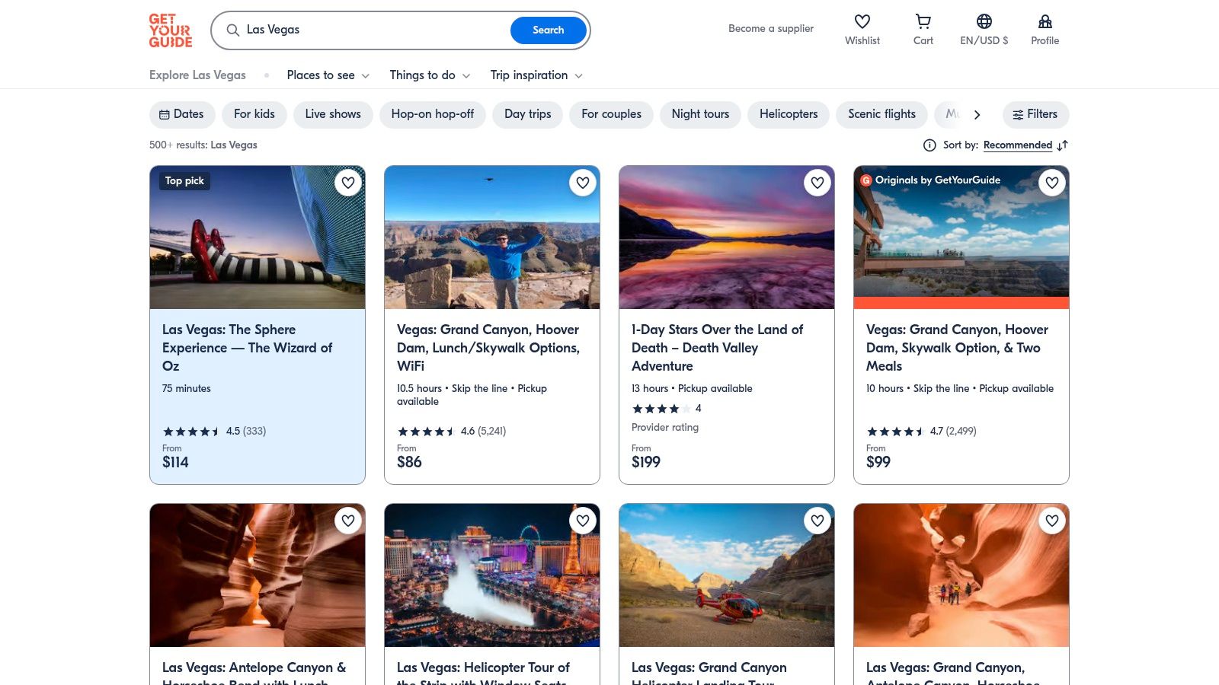Expand the Places to see dropdown
Screen dimensions: 1219x685
327,75
